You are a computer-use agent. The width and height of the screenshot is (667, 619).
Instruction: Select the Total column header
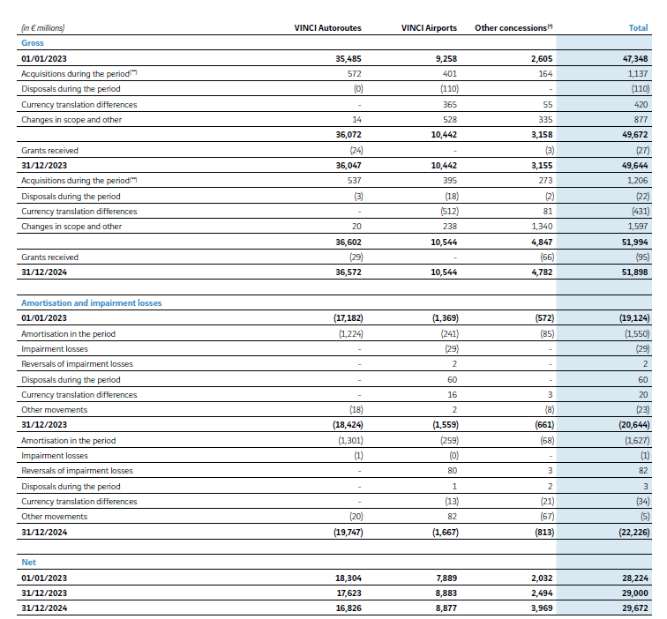click(x=638, y=27)
